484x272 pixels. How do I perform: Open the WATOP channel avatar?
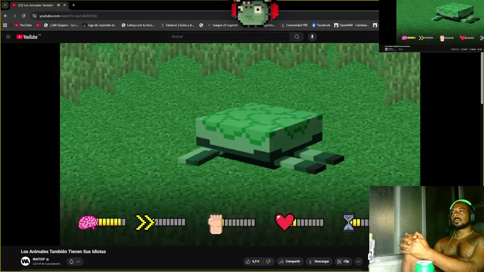25,261
